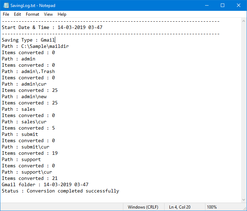The image size is (247, 211).
Task: Click the 'Path : C:\Sample\maildir' line
Action: coord(35,46)
